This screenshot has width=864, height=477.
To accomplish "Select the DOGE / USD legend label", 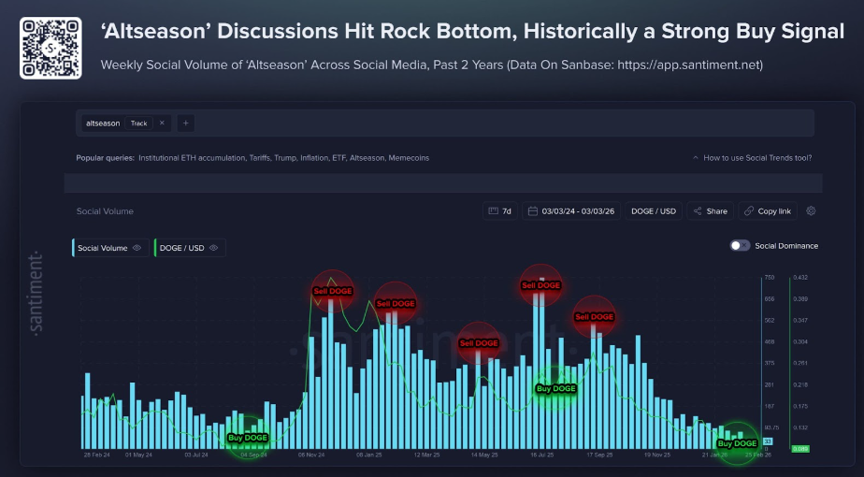I will [x=181, y=248].
